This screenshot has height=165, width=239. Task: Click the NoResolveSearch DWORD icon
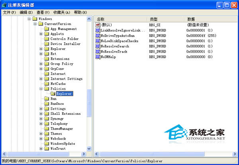coord(98,46)
